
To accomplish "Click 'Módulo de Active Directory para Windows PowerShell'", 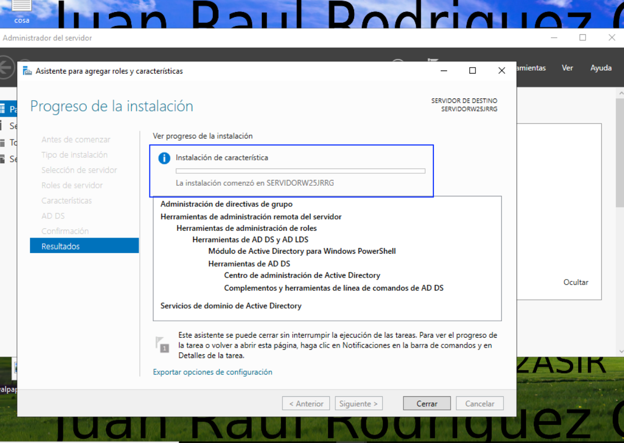I will point(302,251).
